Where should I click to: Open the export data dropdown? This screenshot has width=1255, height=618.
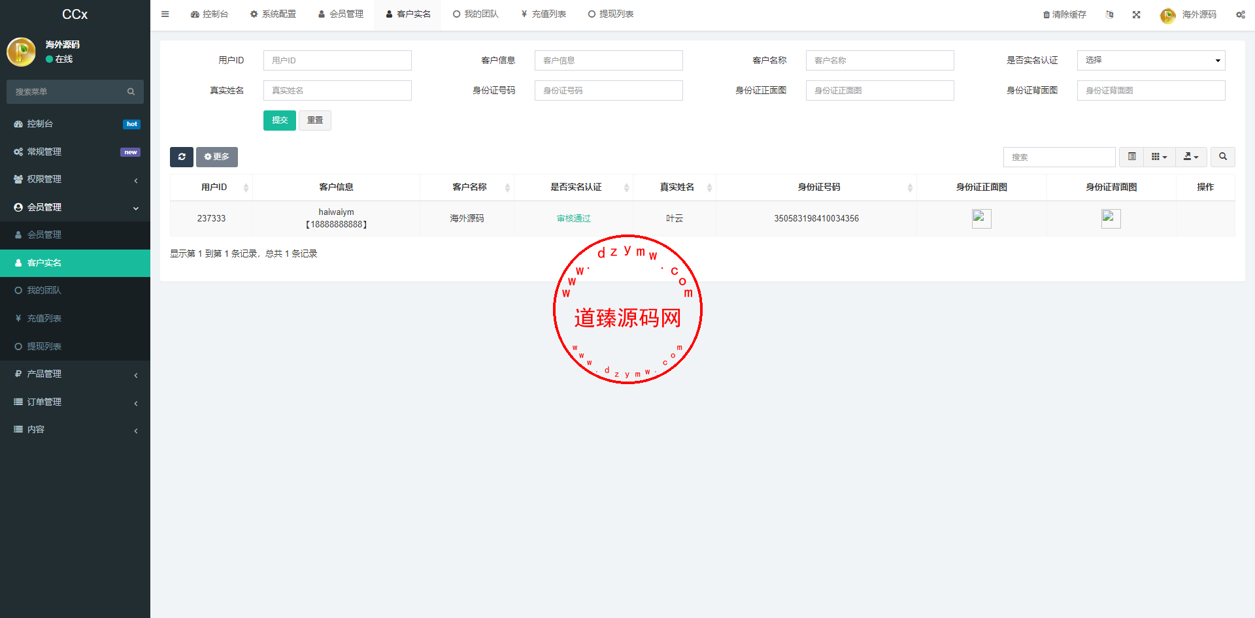pos(1191,157)
